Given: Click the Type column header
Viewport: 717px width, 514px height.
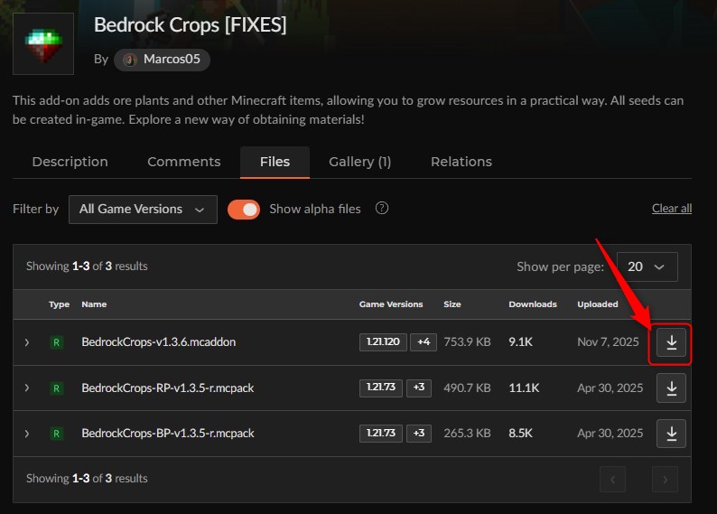Looking at the screenshot, I should coord(60,304).
